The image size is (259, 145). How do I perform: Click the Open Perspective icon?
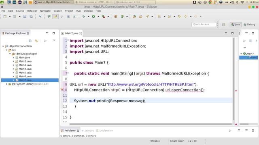pyautogui.click(x=223, y=25)
